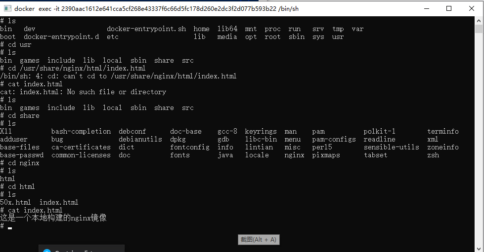The height and width of the screenshot is (252, 484).
Task: Click the 'docker-entrypoint.d' directory name
Action: [61, 36]
